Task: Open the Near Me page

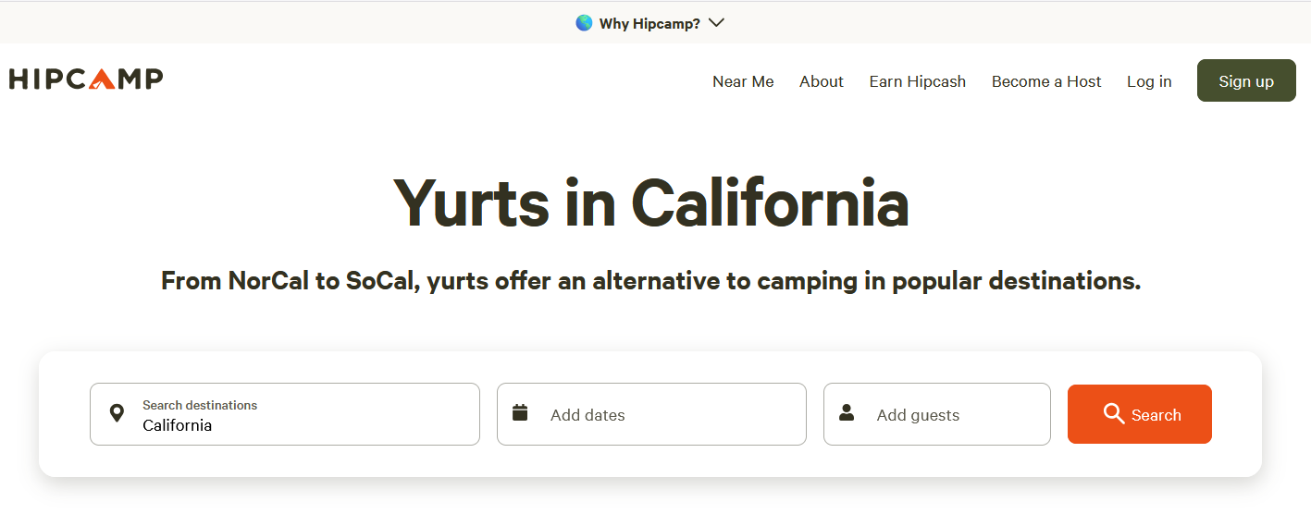Action: pos(743,81)
